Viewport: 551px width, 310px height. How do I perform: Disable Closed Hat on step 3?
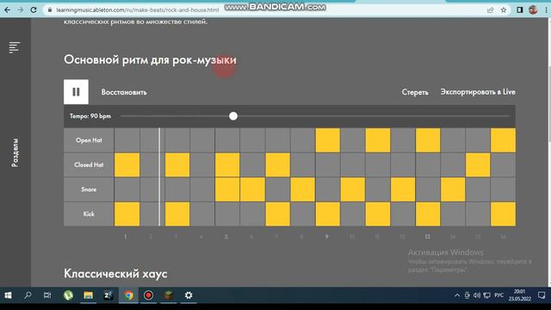pos(177,164)
